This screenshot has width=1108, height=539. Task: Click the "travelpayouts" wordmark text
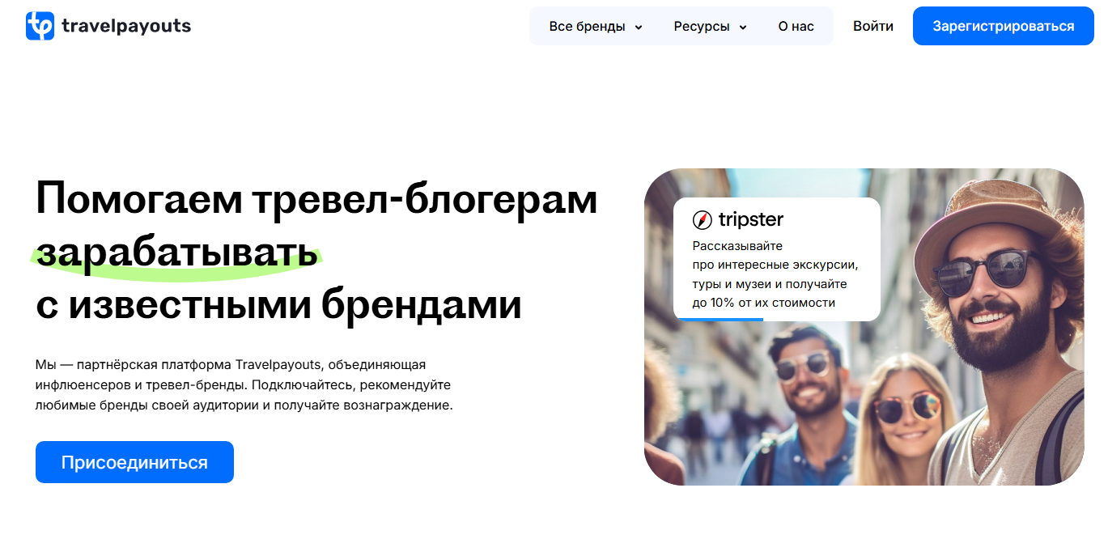tap(126, 26)
